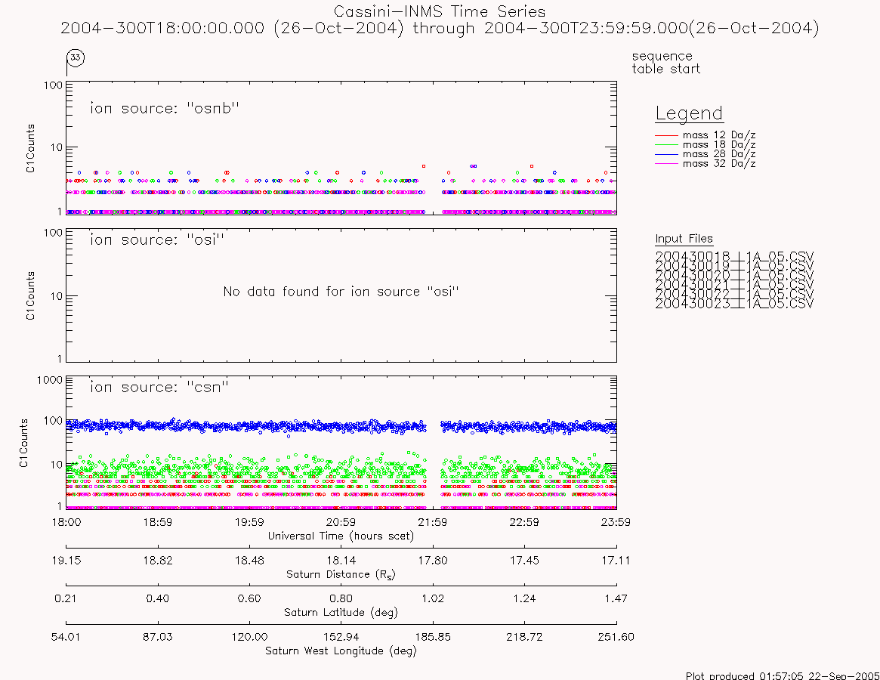Click the 20:59 time tick label
The height and width of the screenshot is (680, 880).
[x=341, y=522]
